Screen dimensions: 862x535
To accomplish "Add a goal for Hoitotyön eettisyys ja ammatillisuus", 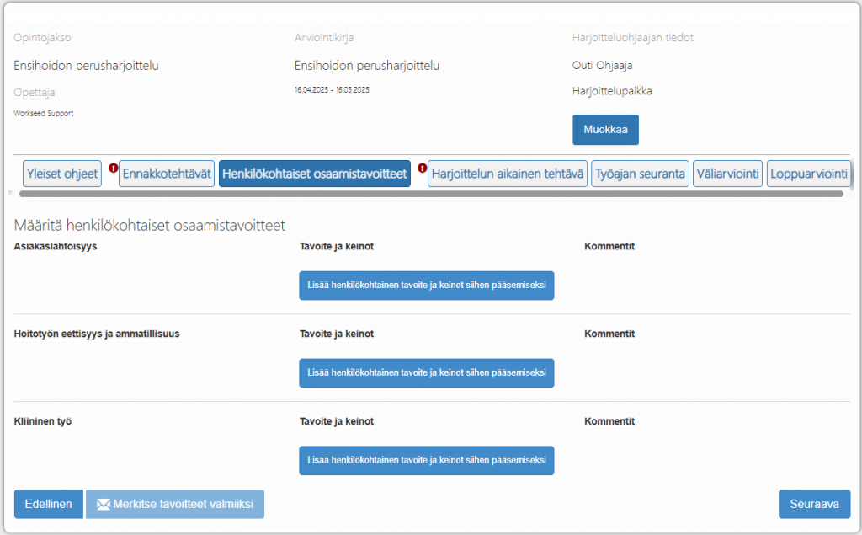I will (426, 372).
